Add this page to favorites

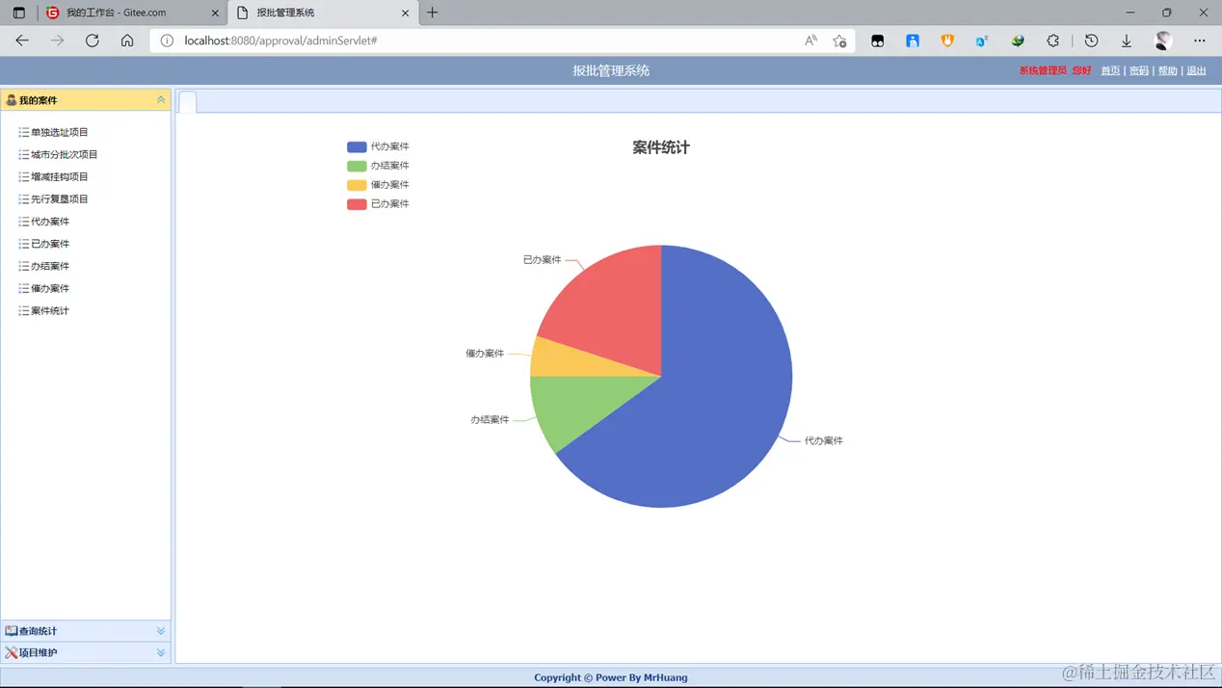coord(840,40)
